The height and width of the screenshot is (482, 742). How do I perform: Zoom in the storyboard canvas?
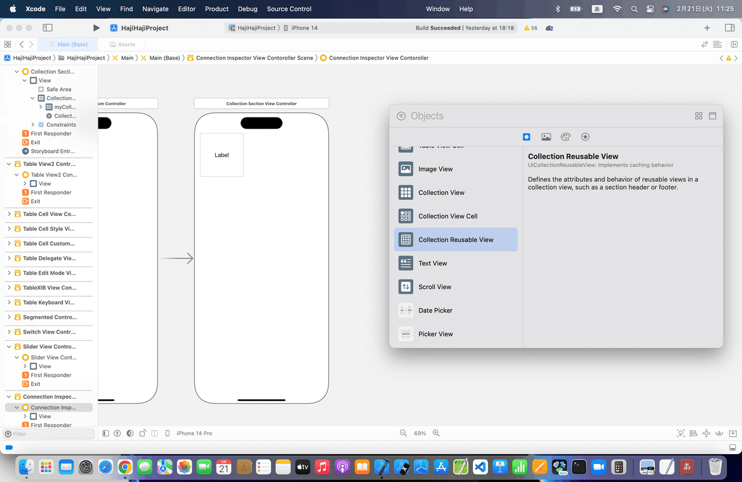[x=436, y=433]
